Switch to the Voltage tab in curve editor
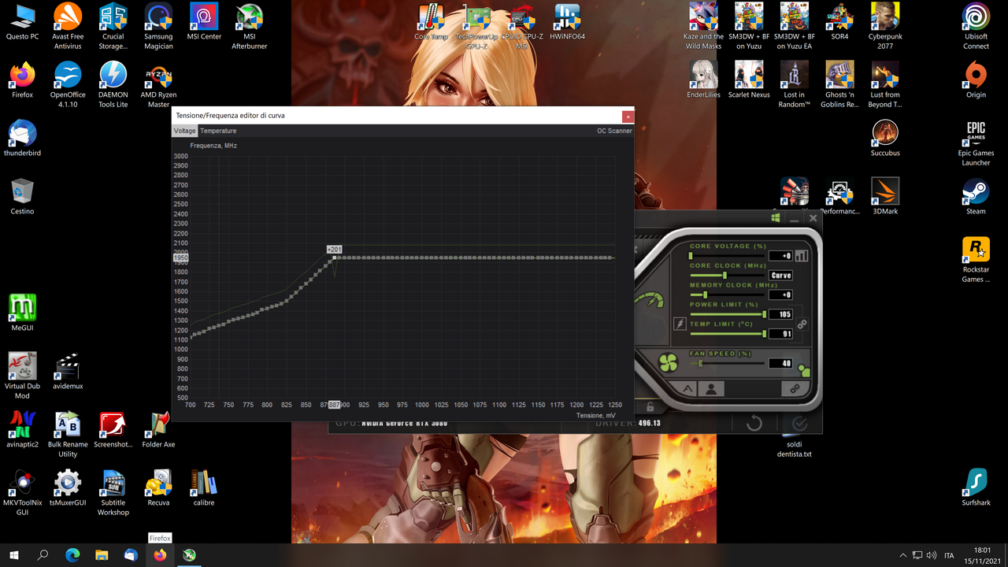The height and width of the screenshot is (567, 1008). [185, 131]
